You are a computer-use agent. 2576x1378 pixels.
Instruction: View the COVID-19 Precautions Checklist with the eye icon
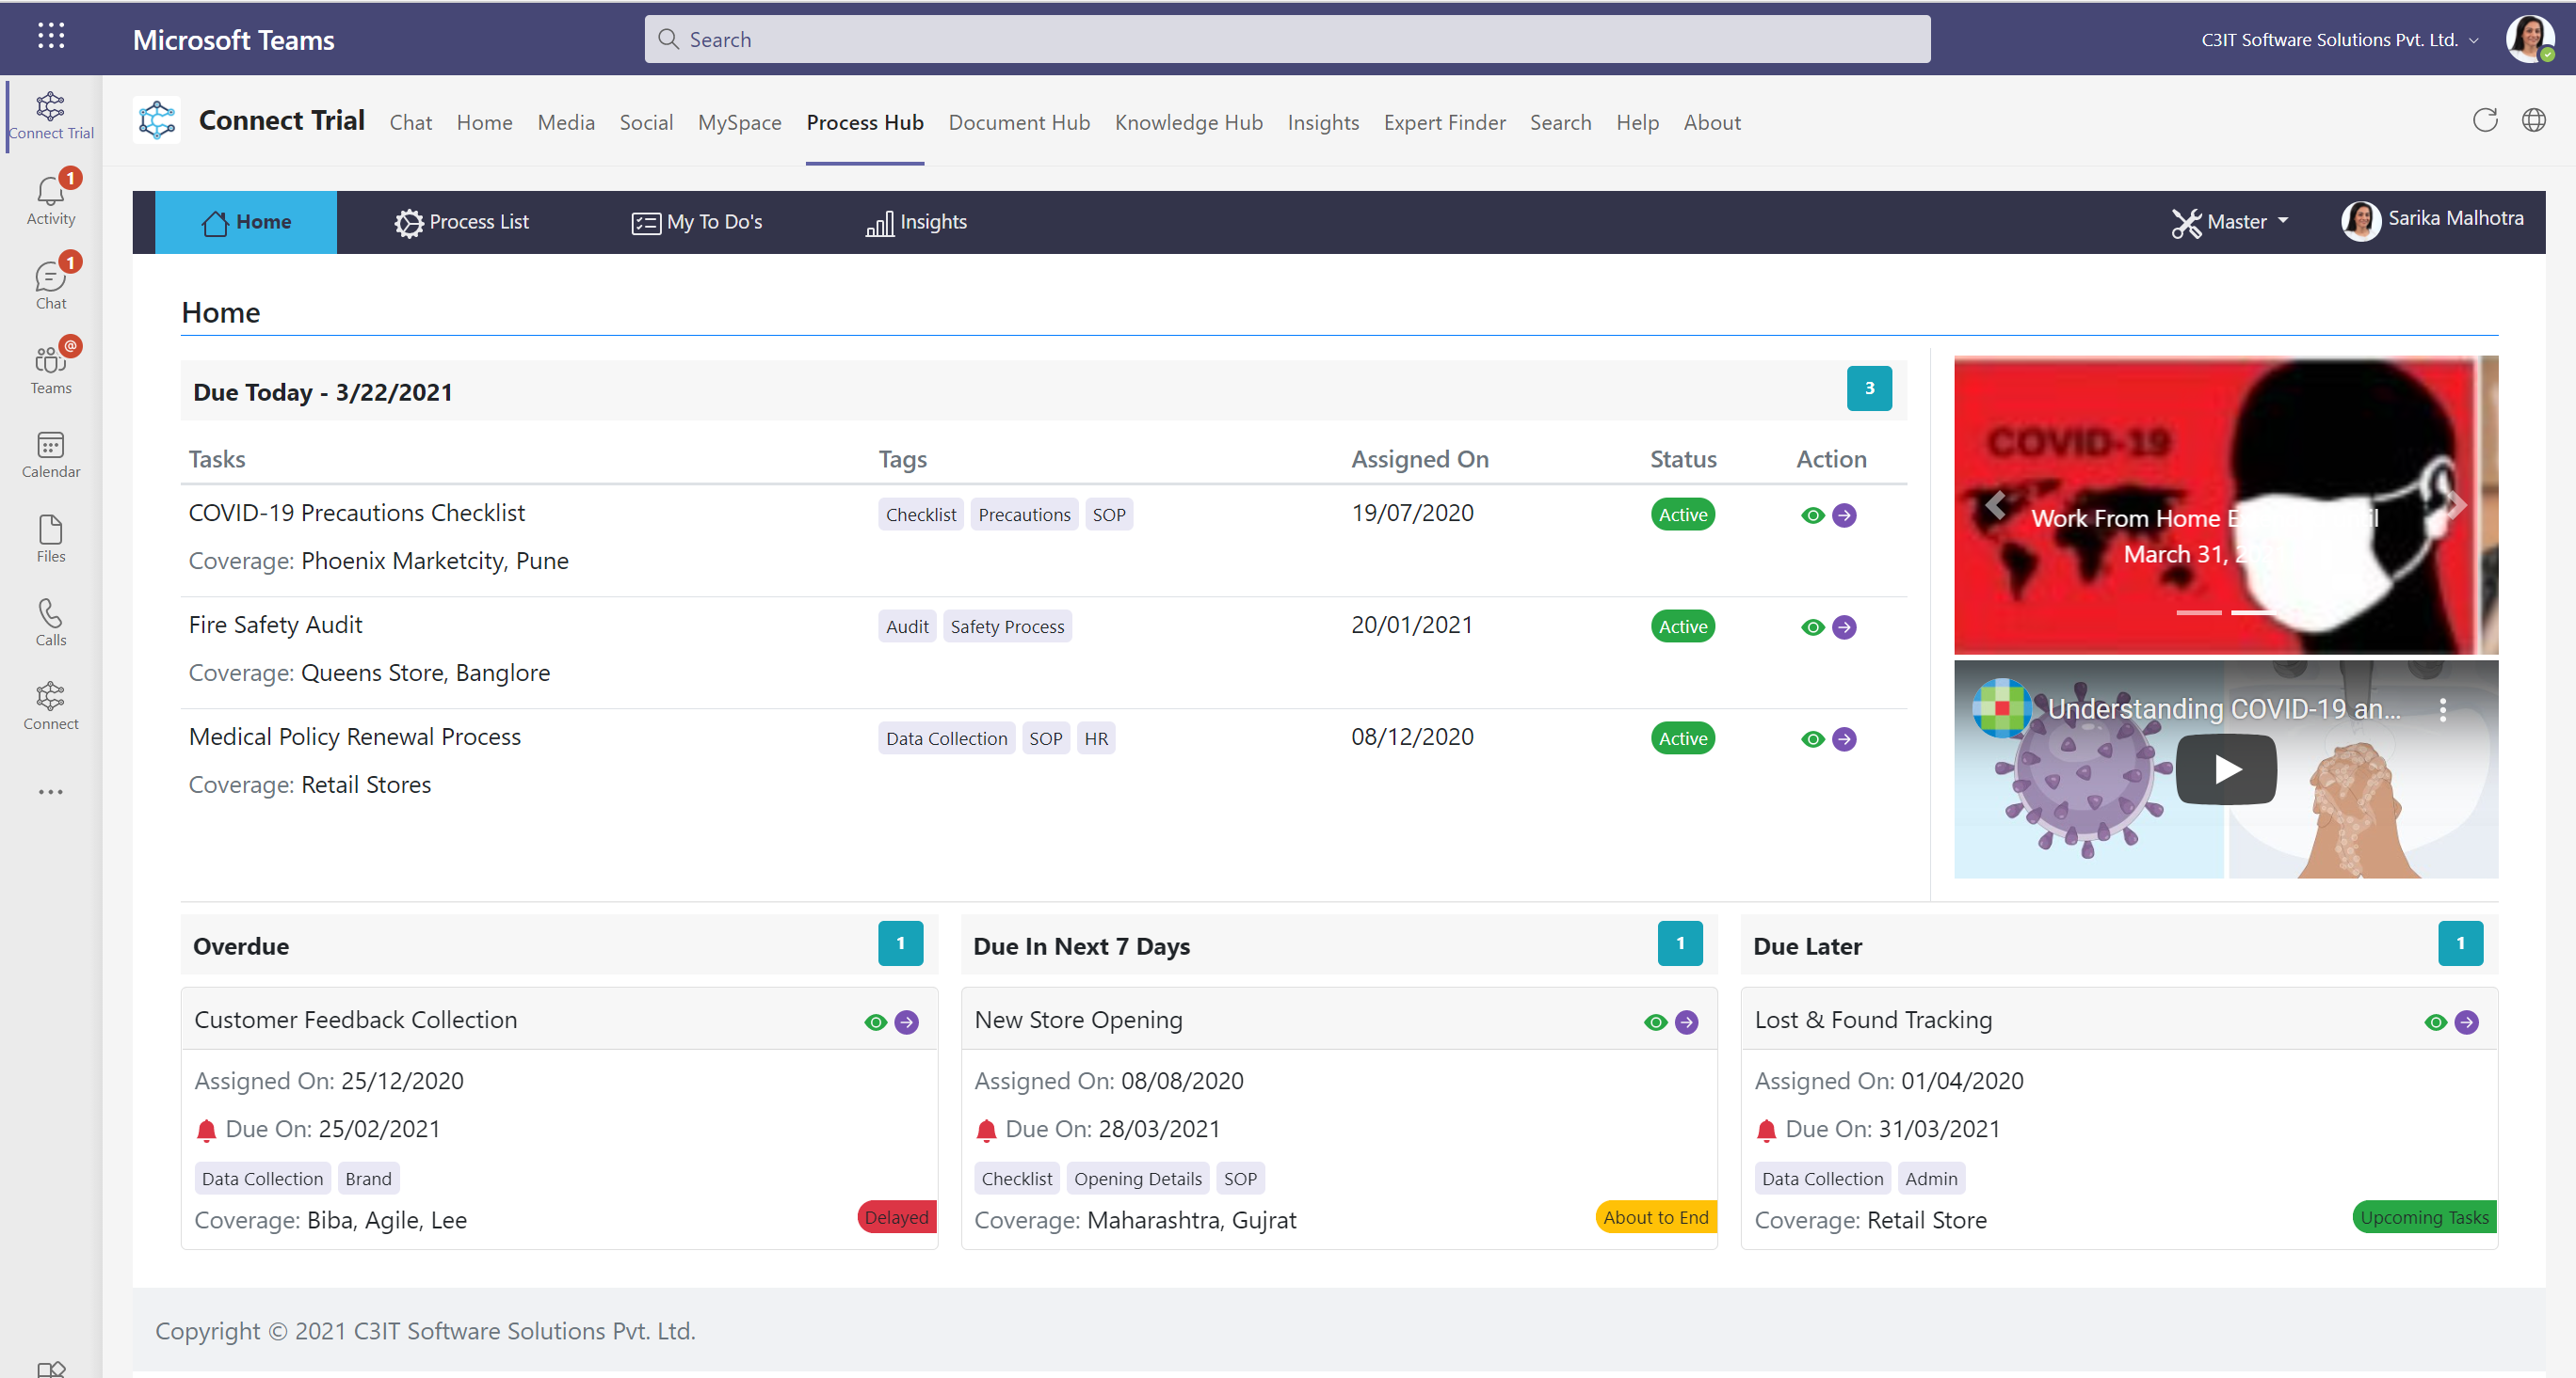click(x=1812, y=515)
